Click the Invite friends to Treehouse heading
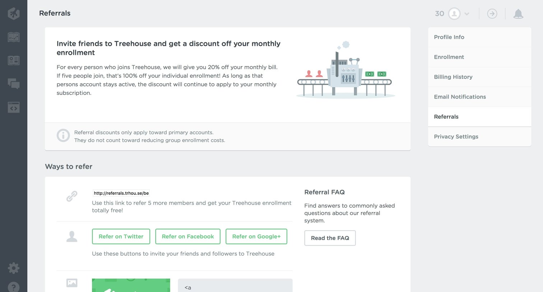 click(x=168, y=48)
